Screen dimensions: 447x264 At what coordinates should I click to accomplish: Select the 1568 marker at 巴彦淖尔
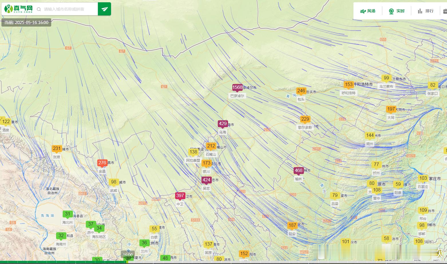coord(237,87)
